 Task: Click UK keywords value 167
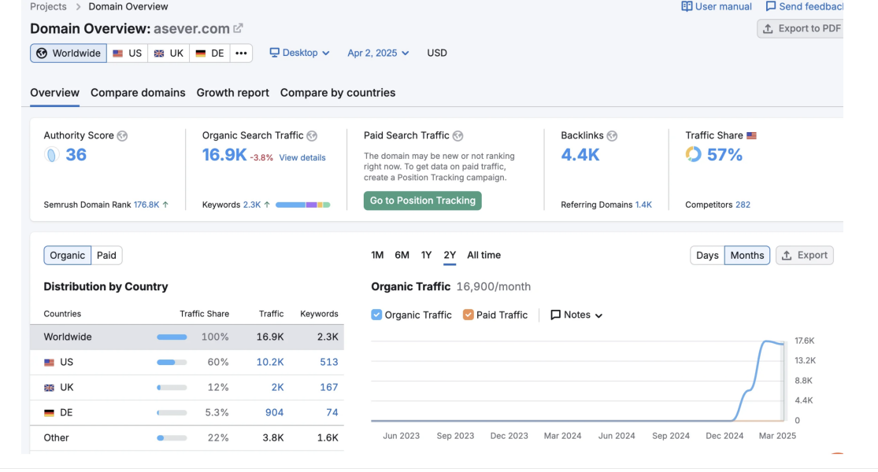click(x=328, y=388)
